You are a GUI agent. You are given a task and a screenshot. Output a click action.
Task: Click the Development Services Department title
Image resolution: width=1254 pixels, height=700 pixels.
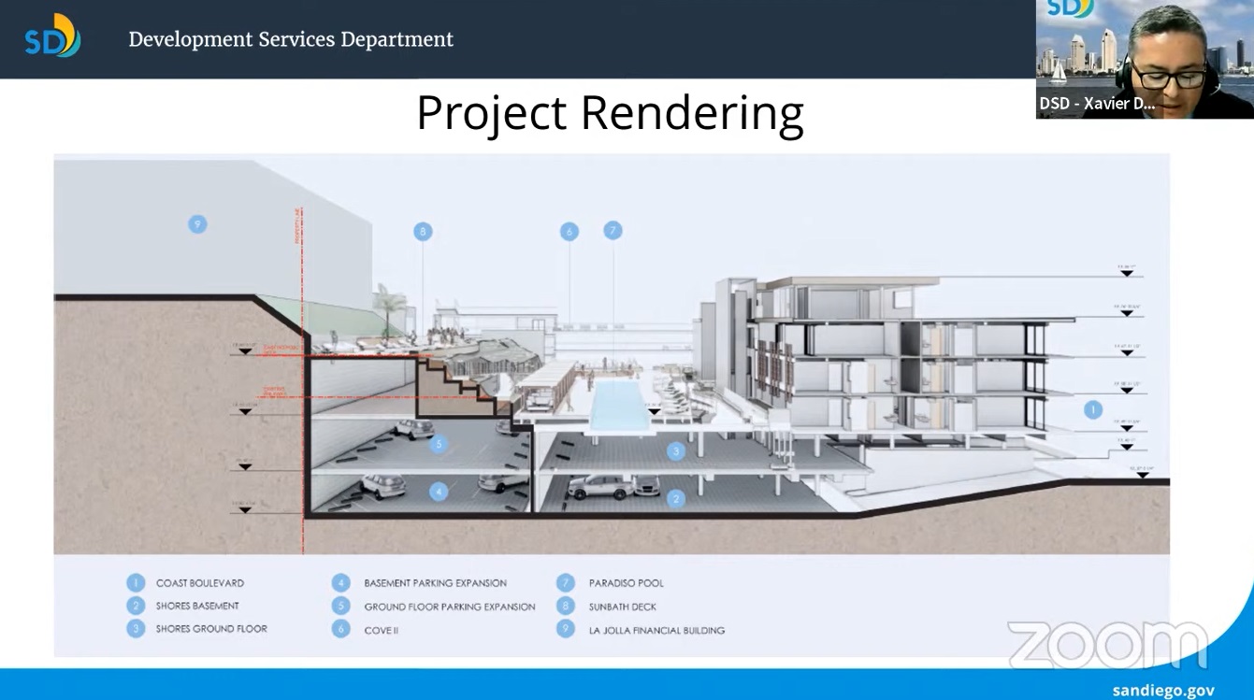291,39
